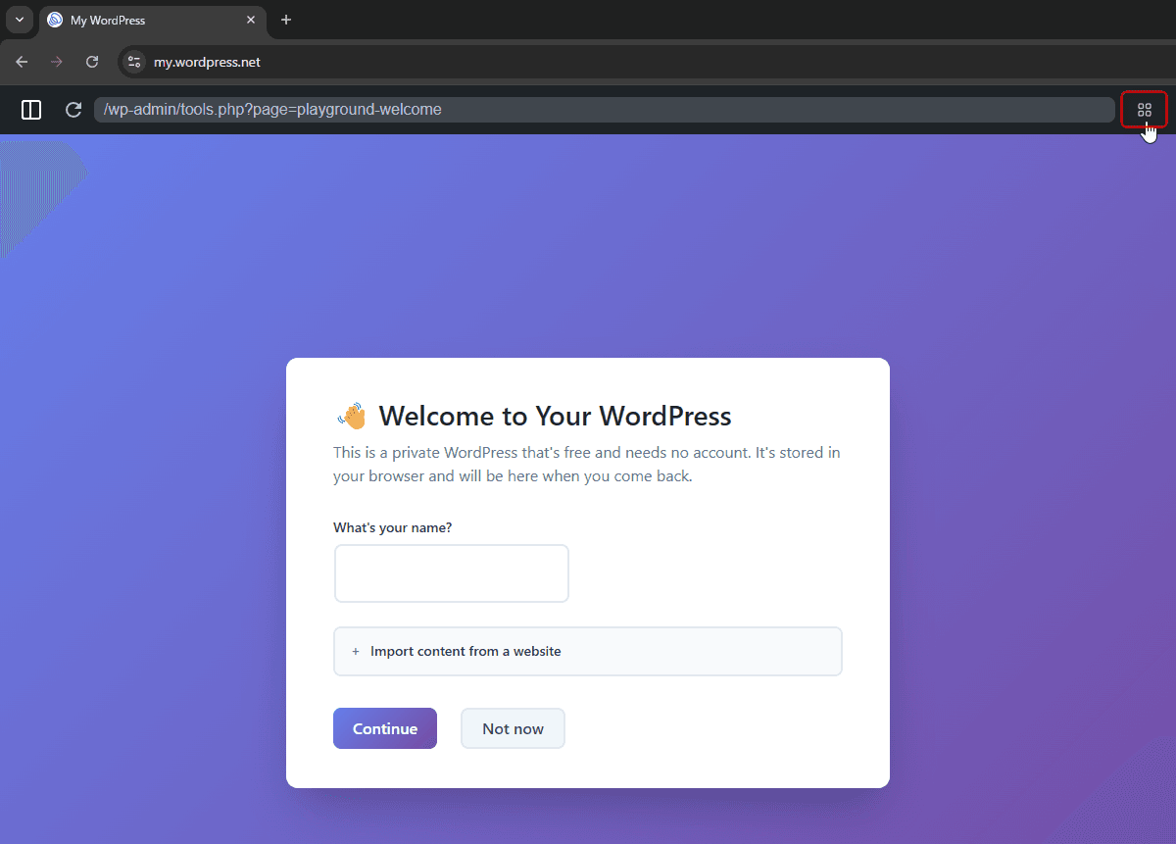This screenshot has height=844, width=1176.
Task: Open a new browser tab
Action: pos(286,20)
